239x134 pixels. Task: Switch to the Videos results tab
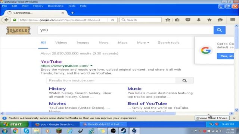(x=61, y=42)
